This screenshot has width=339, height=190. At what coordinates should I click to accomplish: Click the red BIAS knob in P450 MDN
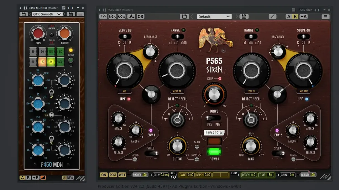(x=38, y=33)
